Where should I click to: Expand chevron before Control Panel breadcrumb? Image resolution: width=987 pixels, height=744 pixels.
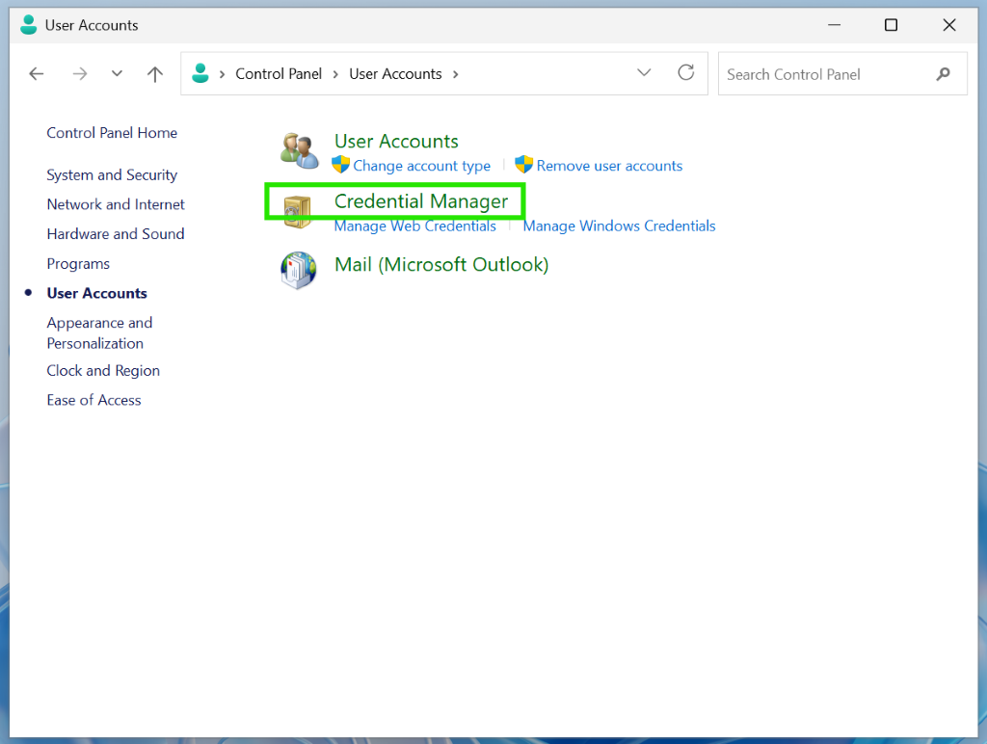coord(222,74)
